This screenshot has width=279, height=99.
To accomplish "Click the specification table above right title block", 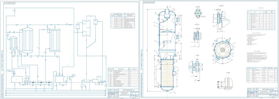I will [262, 75].
